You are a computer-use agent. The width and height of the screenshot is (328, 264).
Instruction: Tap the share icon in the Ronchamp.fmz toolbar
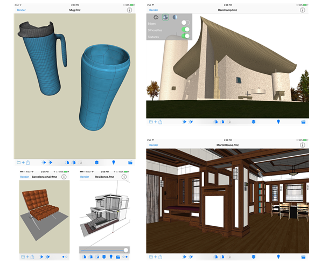coord(160,122)
